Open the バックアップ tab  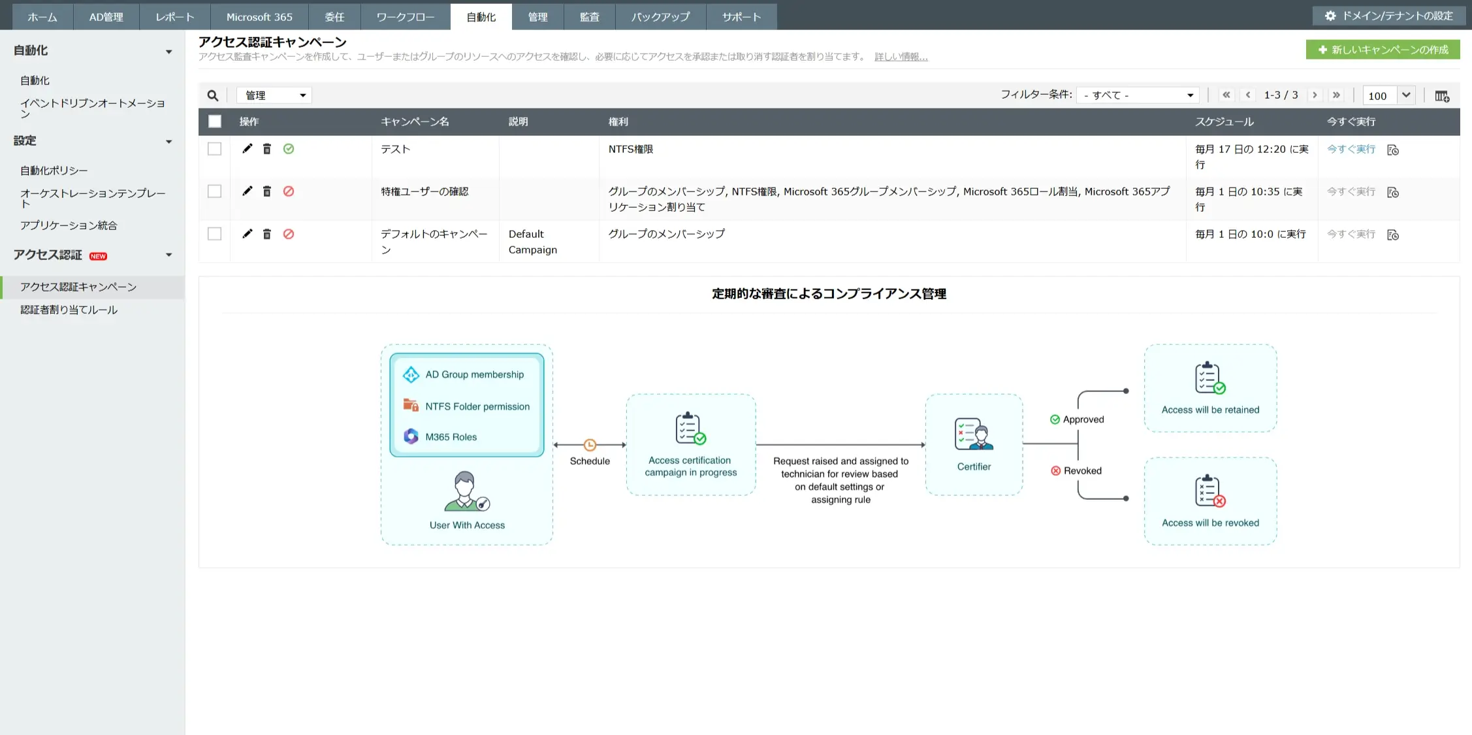(660, 17)
